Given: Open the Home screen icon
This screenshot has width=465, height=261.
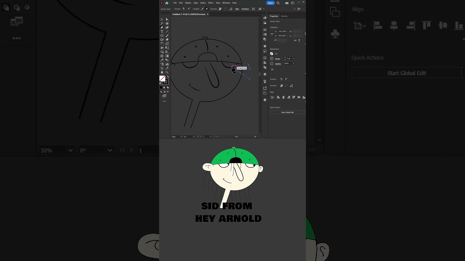Looking at the screenshot, I should click(x=167, y=3).
